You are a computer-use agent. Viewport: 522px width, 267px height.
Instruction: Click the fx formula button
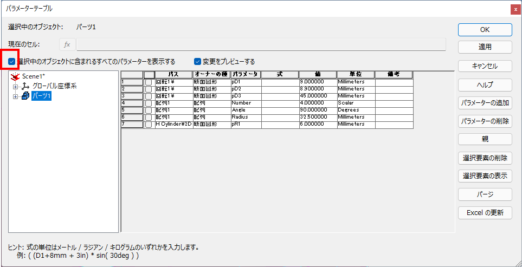pyautogui.click(x=67, y=44)
